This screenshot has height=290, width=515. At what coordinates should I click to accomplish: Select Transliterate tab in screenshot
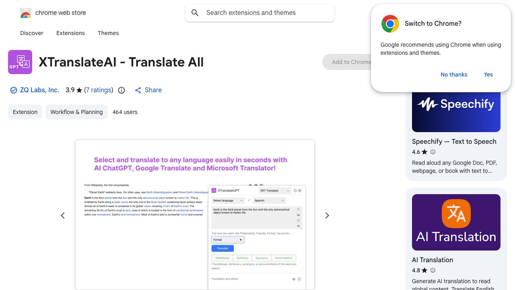click(x=222, y=258)
